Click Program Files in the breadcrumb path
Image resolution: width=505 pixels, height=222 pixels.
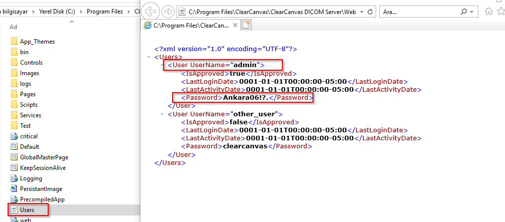point(105,12)
